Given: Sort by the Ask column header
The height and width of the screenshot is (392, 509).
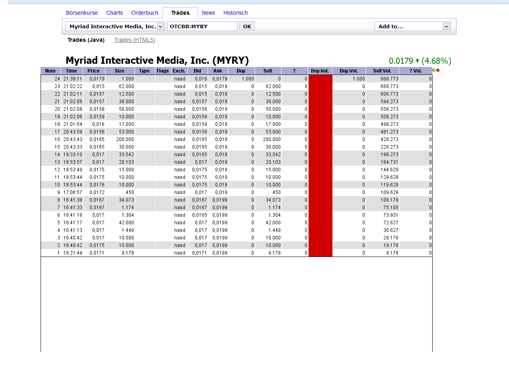Looking at the screenshot, I should [x=218, y=71].
